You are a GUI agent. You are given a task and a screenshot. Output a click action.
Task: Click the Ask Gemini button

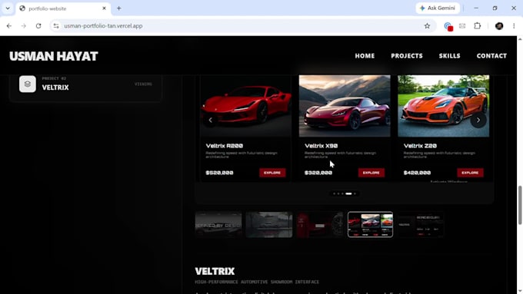pos(438,8)
